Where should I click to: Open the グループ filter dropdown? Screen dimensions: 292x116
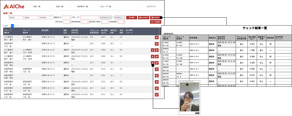[90, 17]
